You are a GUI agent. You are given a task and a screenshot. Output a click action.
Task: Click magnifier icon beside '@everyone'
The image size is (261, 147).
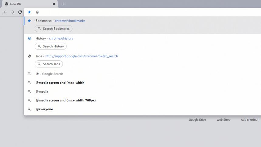(29, 109)
